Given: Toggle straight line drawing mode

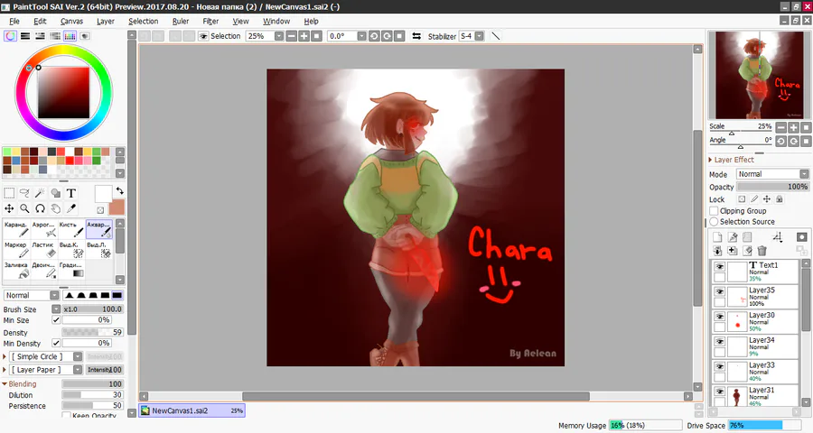Looking at the screenshot, I should tap(496, 36).
